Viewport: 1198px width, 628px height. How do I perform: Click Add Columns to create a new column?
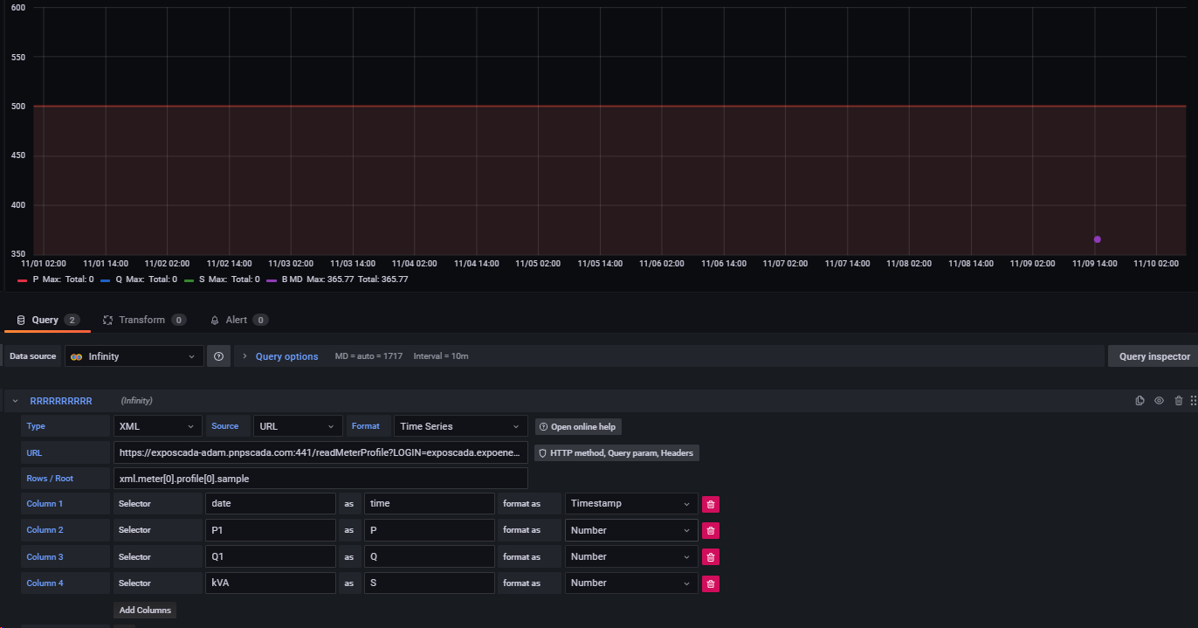point(145,610)
